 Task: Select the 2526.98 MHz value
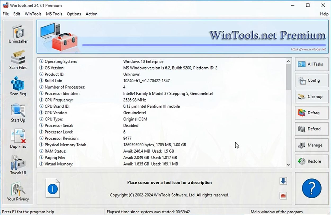tap(135, 100)
